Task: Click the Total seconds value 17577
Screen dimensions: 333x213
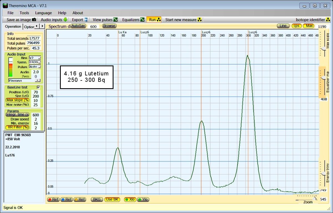Action: pyautogui.click(x=34, y=39)
